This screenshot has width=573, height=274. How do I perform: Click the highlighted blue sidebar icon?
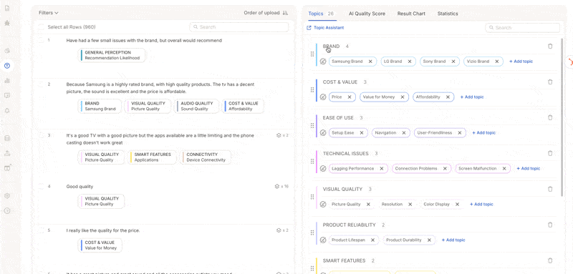pyautogui.click(x=7, y=66)
